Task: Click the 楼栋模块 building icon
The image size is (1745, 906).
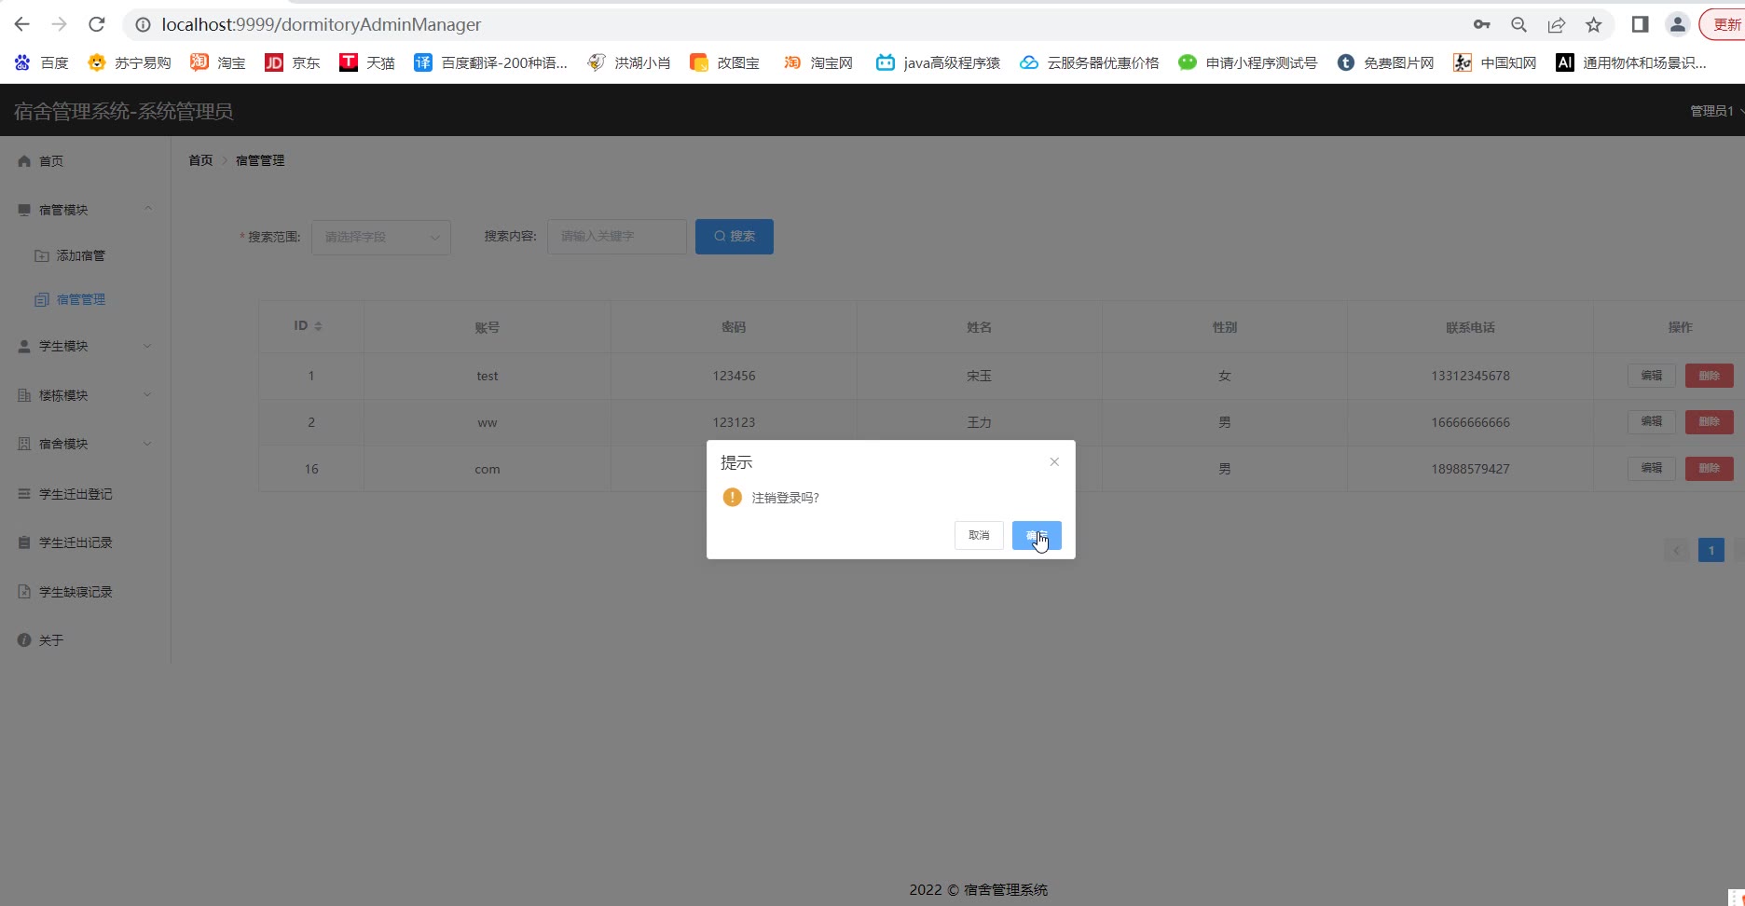Action: (24, 395)
